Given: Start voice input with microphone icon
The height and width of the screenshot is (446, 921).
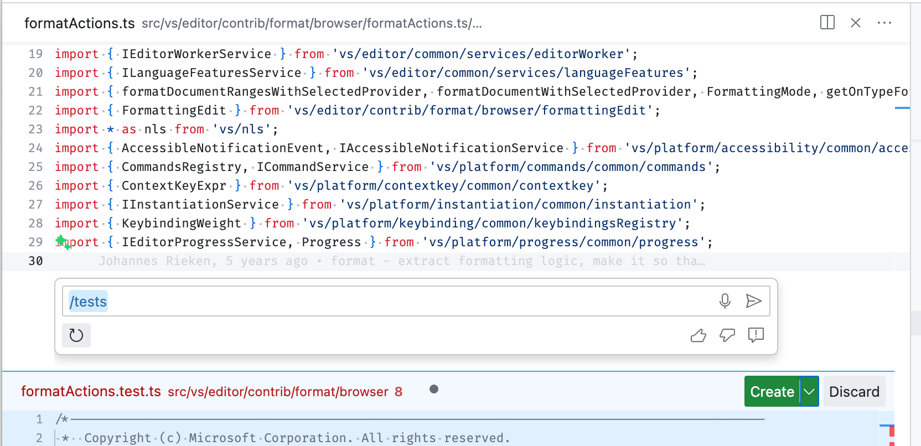Looking at the screenshot, I should pyautogui.click(x=725, y=301).
